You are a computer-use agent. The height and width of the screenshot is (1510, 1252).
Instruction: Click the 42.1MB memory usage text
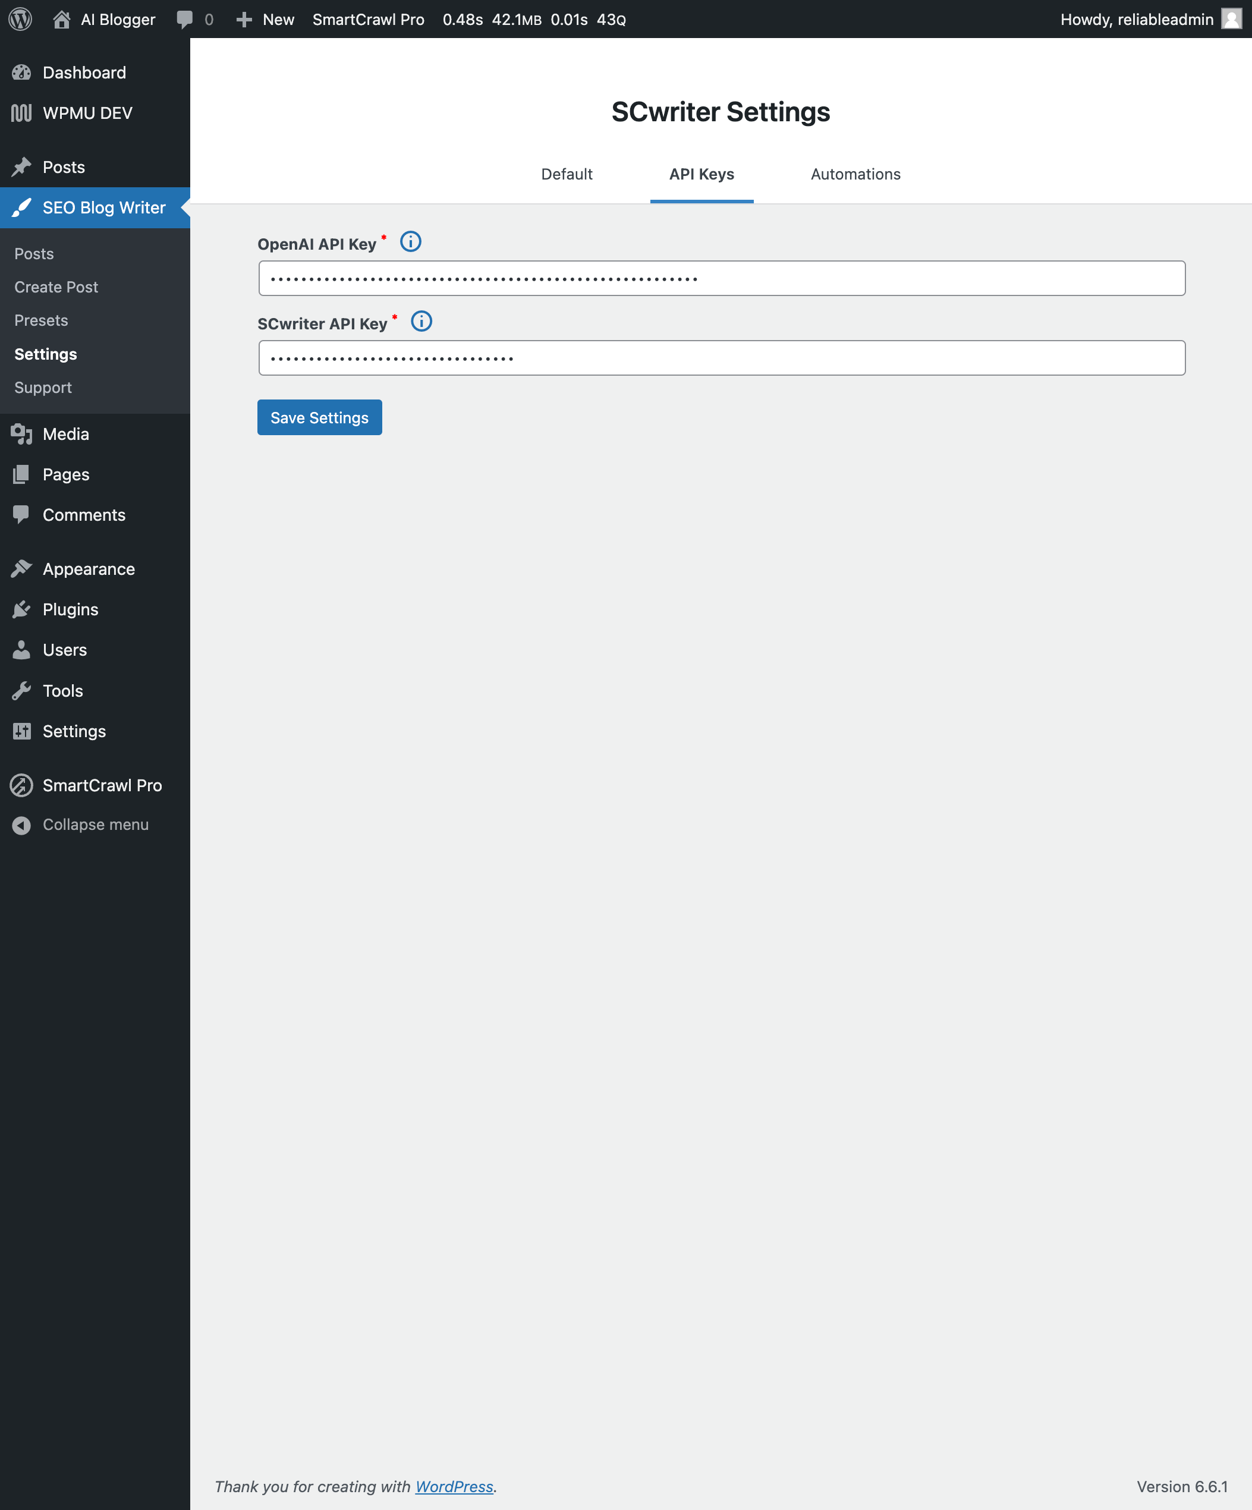coord(517,20)
